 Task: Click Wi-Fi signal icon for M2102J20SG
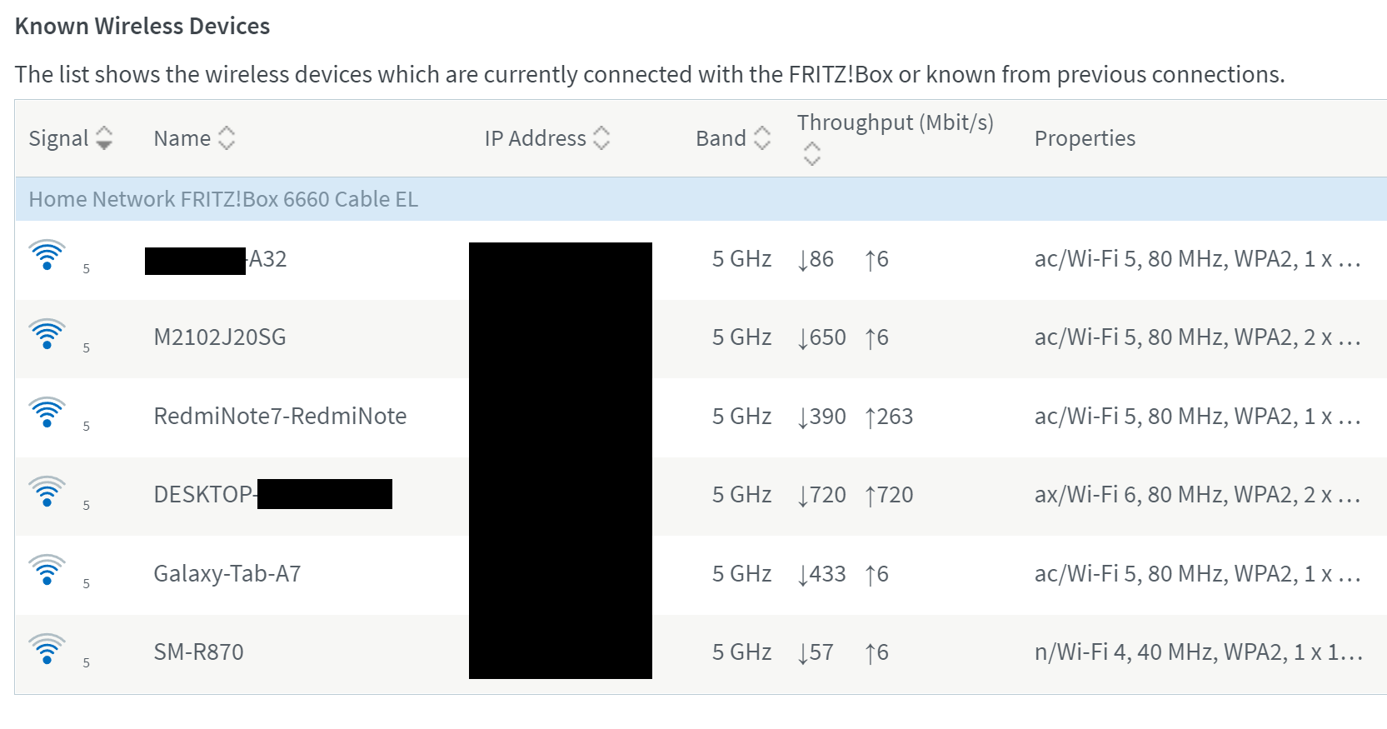point(47,334)
